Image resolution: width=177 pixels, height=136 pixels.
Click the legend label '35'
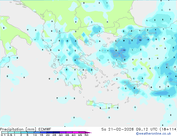point(67,135)
